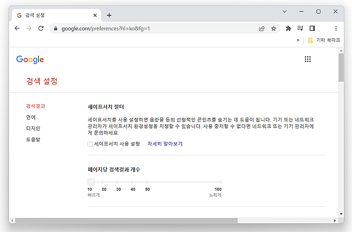
Task: Select 도움말 in the sidebar
Action: 33,140
